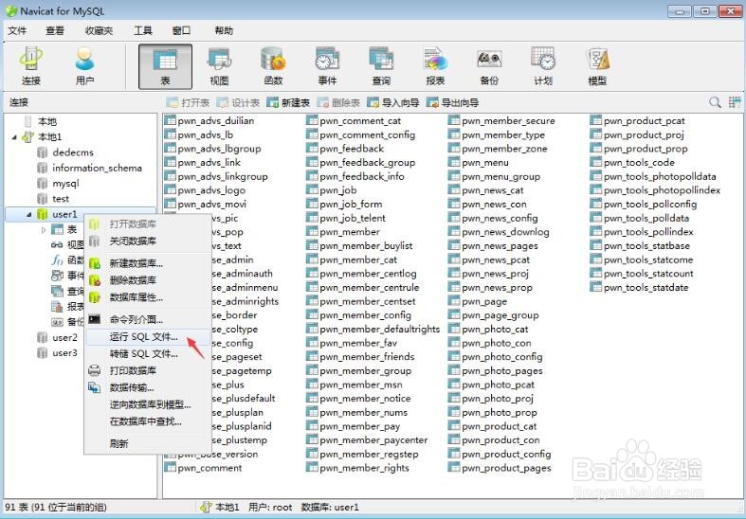Click the pwn_product_pcat table icon
The height and width of the screenshot is (519, 746).
click(595, 120)
